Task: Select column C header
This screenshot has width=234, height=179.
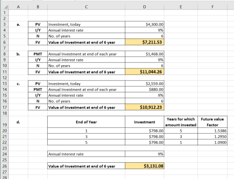Action: click(x=86, y=7)
